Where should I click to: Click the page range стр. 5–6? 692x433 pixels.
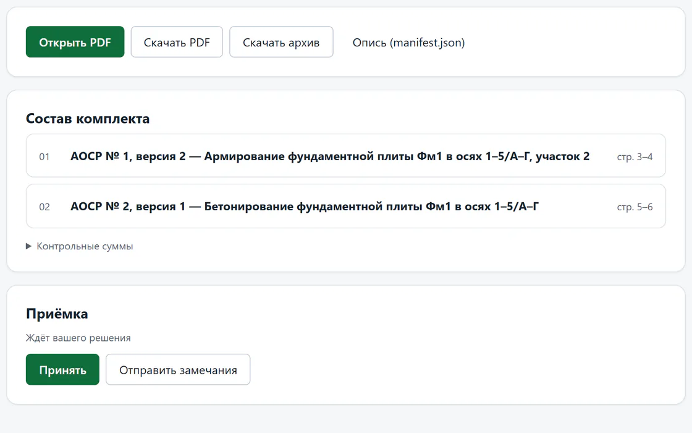(635, 207)
